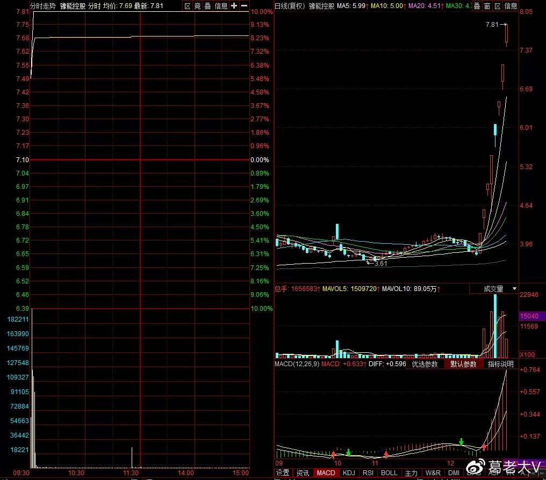Image resolution: width=546 pixels, height=480 pixels.
Task: Click the 窗 button in daily K-line header
Action: tap(487, 6)
